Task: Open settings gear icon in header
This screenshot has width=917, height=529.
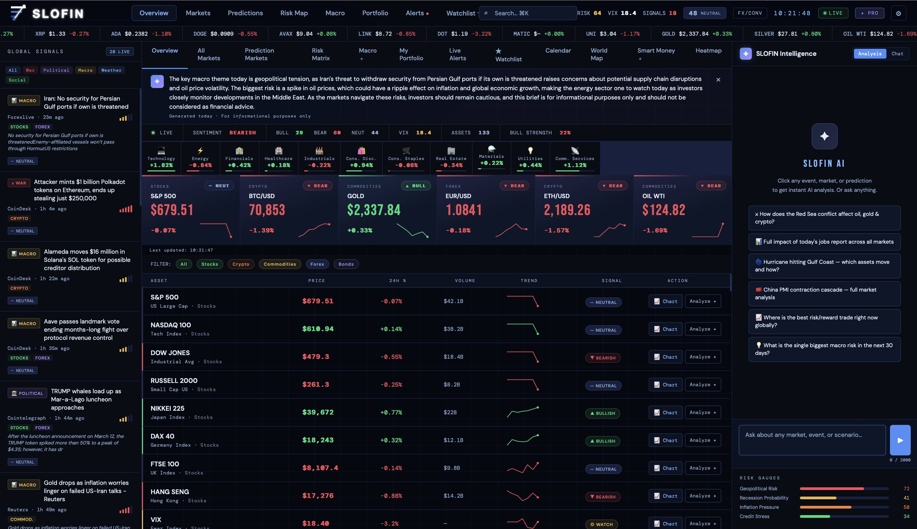Action: pos(898,13)
